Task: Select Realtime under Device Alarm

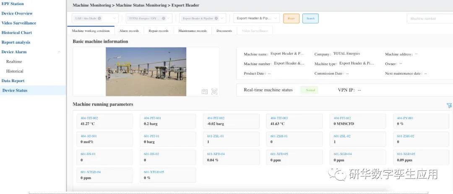Action: (14, 62)
